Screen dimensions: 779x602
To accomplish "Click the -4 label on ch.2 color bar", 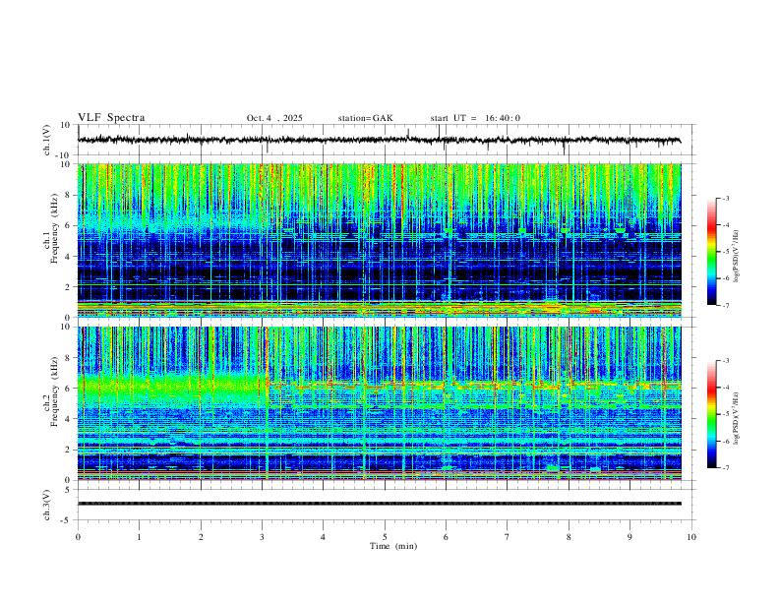I will 725,388.
